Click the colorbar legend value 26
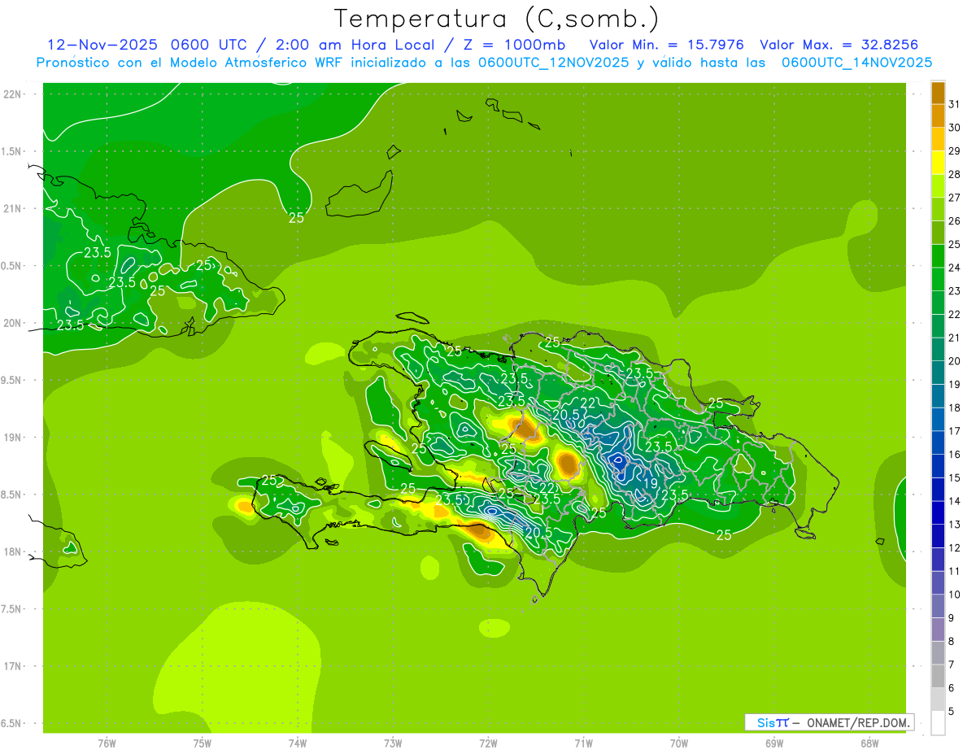 click(955, 221)
